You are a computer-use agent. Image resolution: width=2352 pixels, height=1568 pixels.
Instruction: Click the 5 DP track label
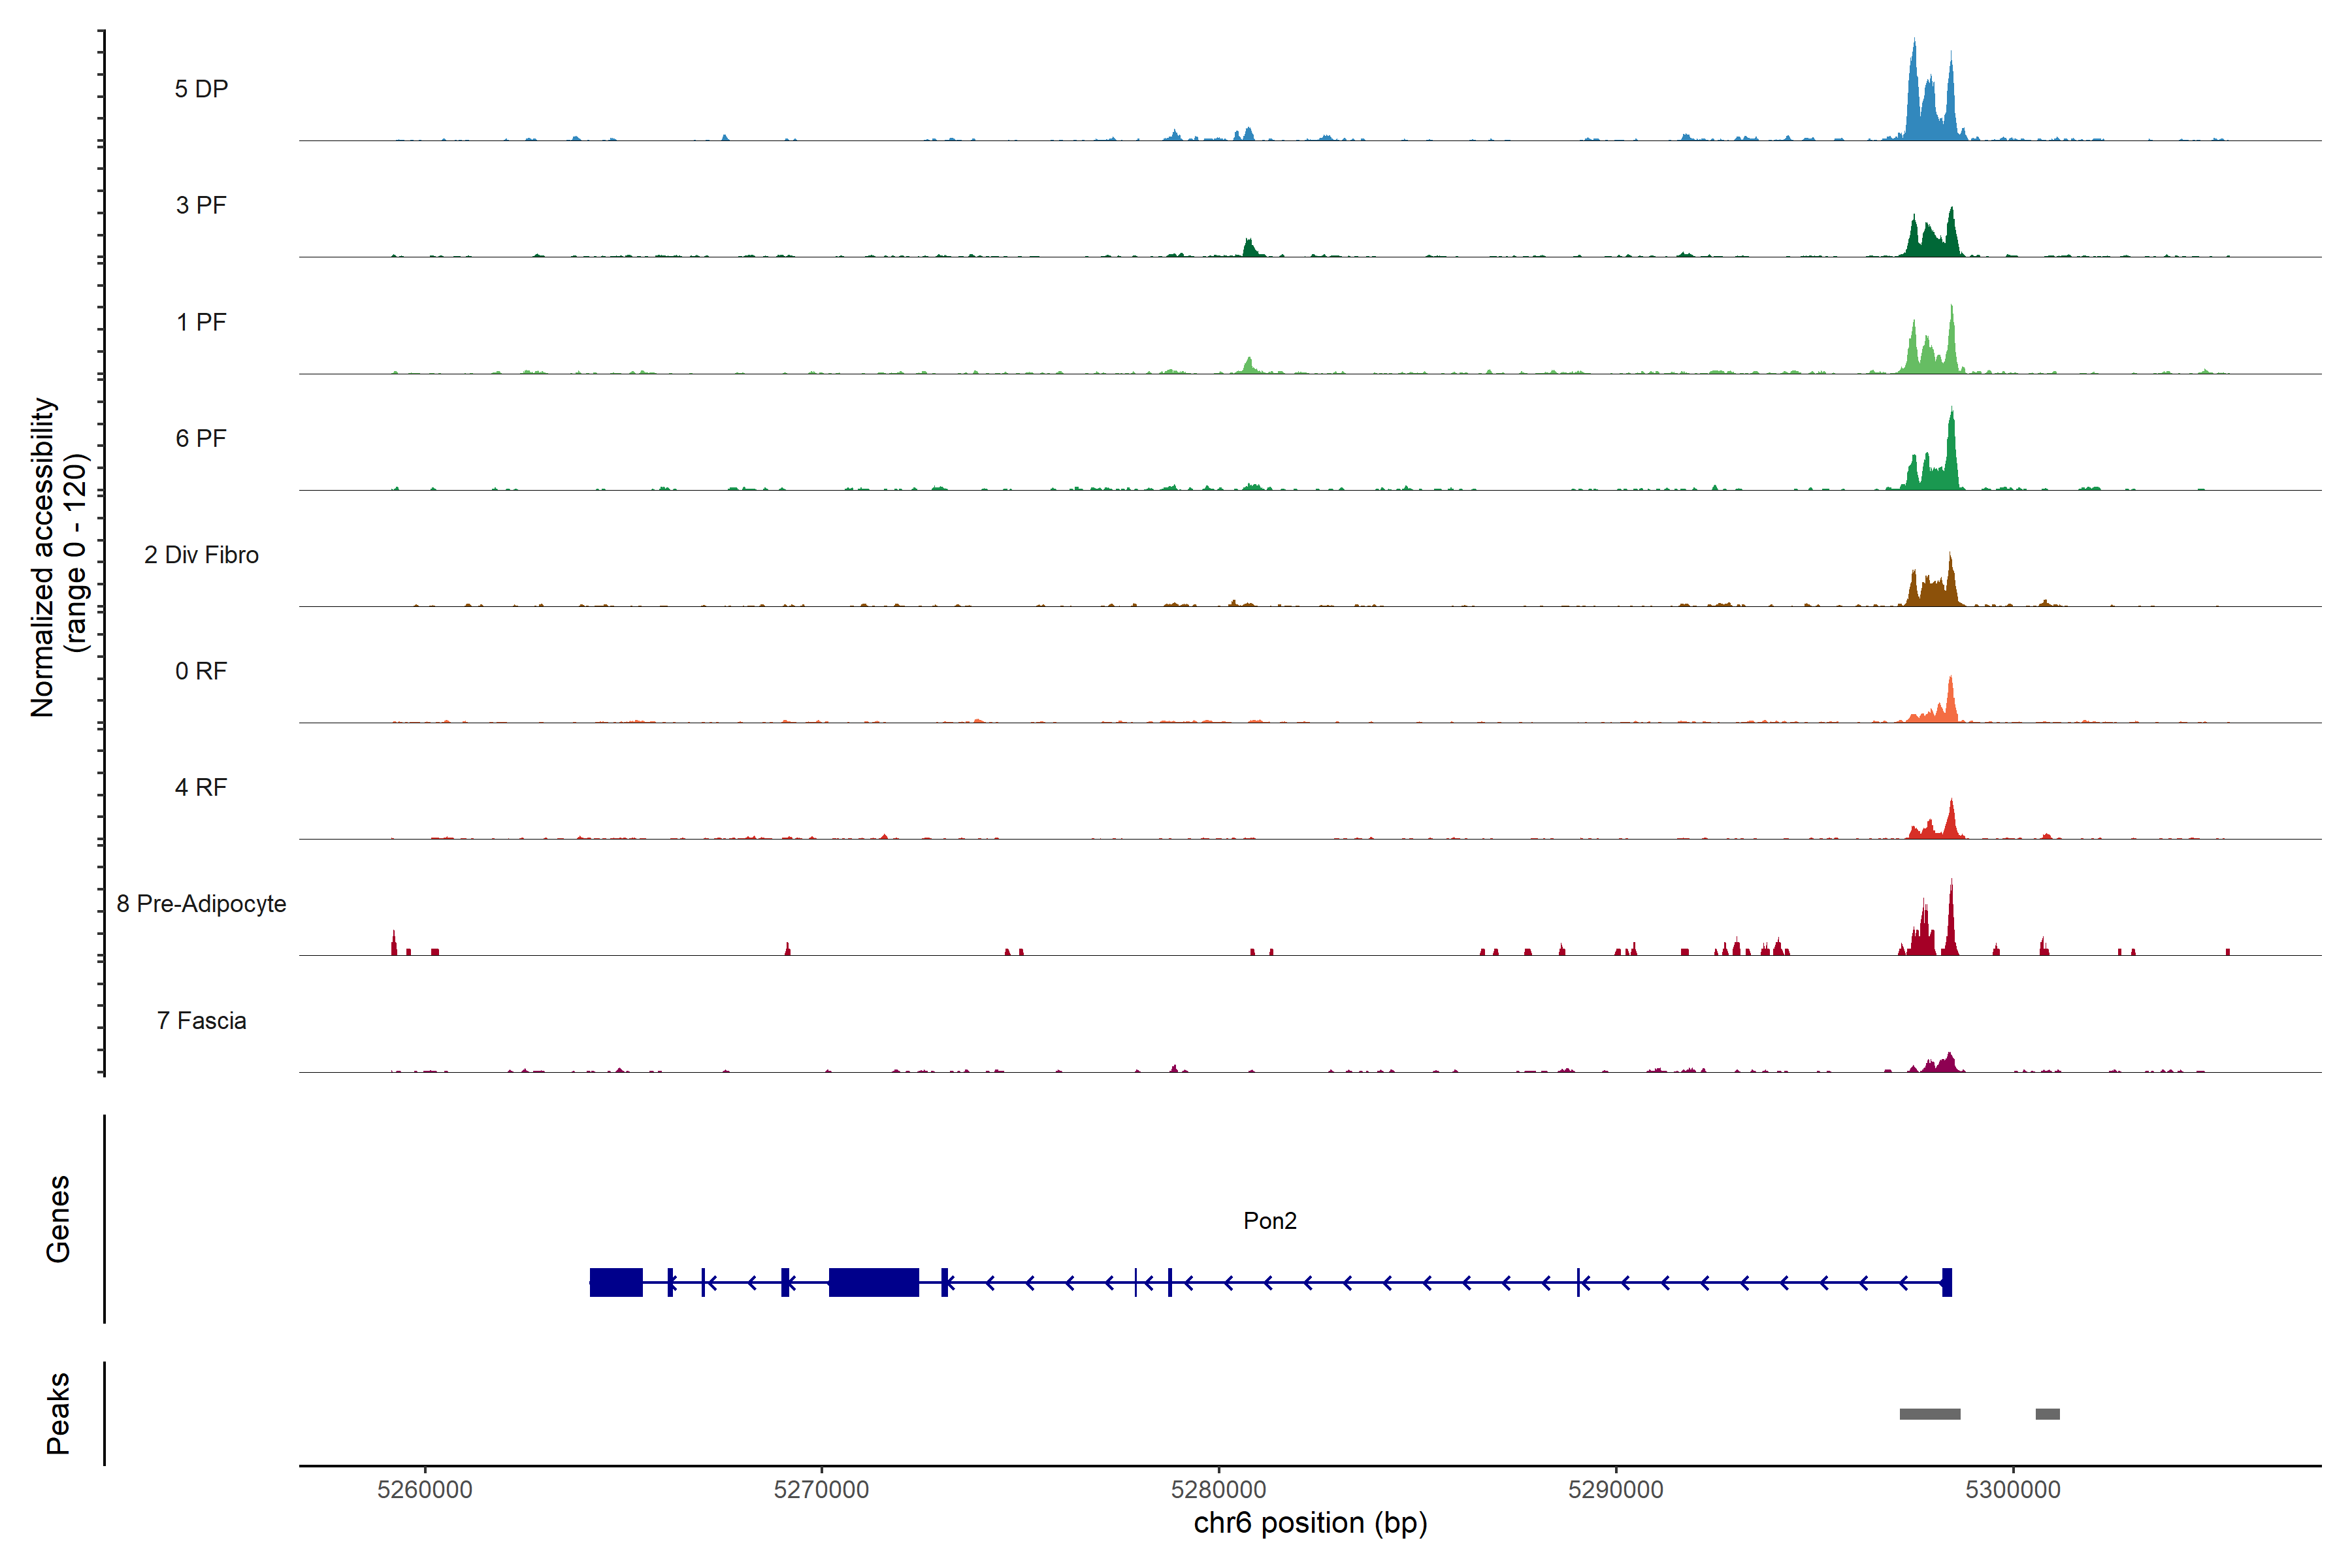pyautogui.click(x=201, y=89)
